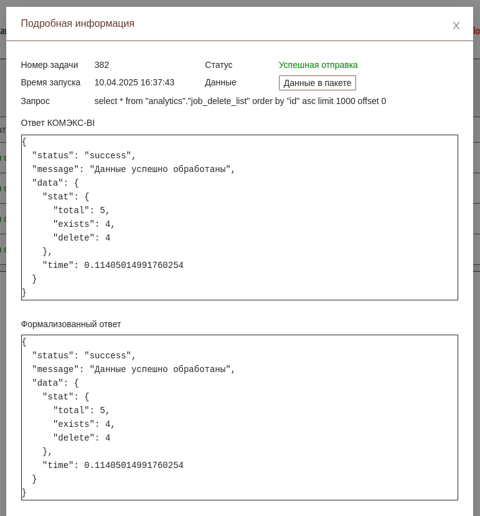Click the Номер задачи label

click(x=49, y=65)
